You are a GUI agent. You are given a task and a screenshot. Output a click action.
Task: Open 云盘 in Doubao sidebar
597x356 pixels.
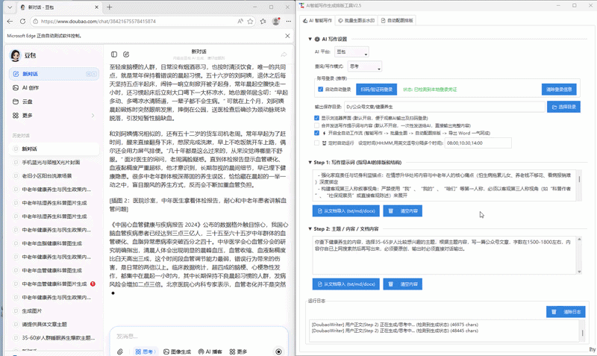coord(54,102)
